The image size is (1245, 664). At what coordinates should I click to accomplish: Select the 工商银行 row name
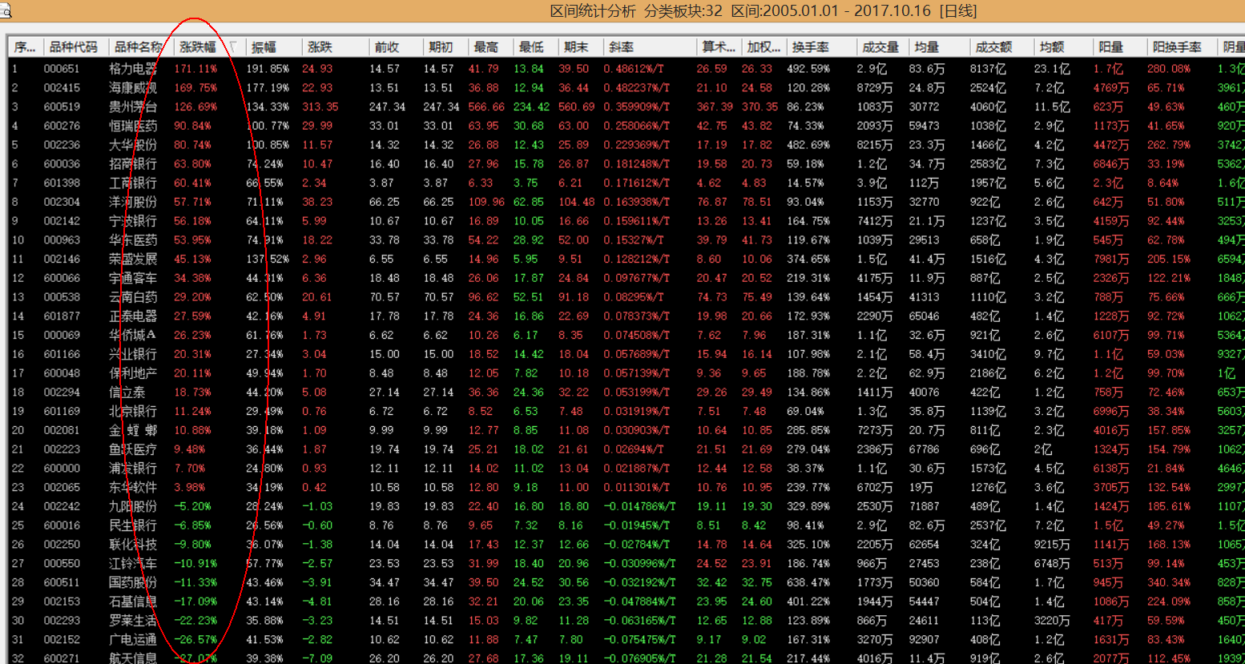click(x=133, y=183)
